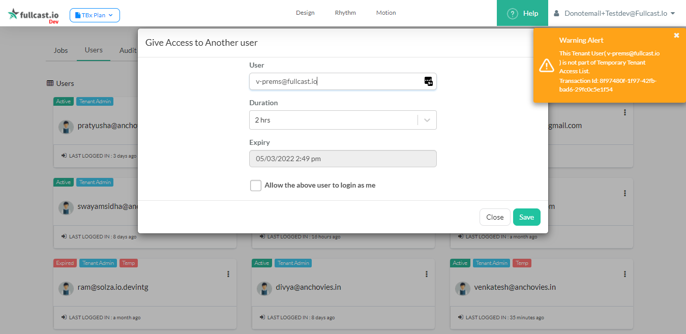Viewport: 686px width, 334px height.
Task: Click divya@anchovies.in user name
Action: (x=308, y=287)
